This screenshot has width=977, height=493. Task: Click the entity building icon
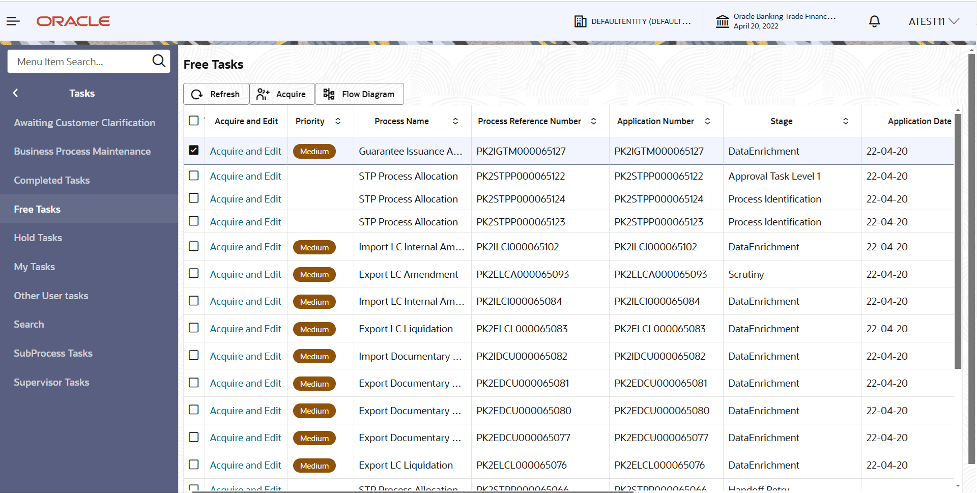pos(580,21)
